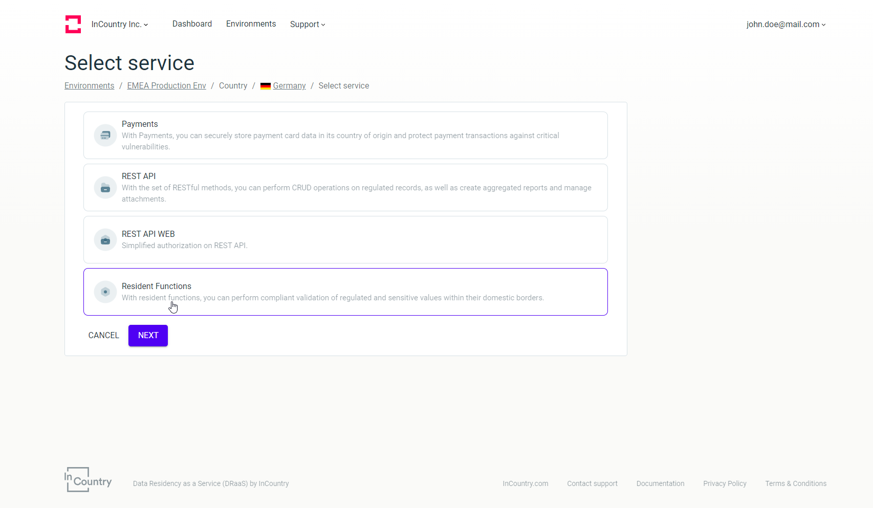This screenshot has height=508, width=873.
Task: Select the Payments service card icon
Action: coord(105,136)
